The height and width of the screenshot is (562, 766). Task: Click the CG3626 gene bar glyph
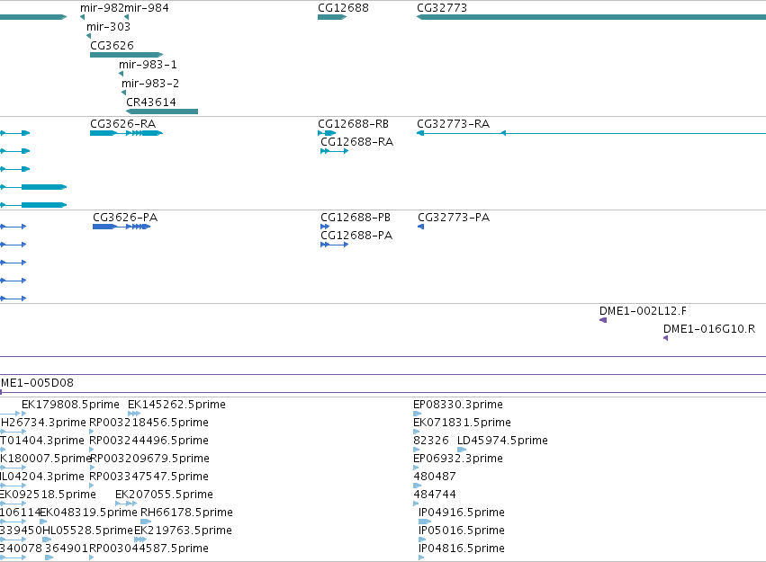pos(127,55)
